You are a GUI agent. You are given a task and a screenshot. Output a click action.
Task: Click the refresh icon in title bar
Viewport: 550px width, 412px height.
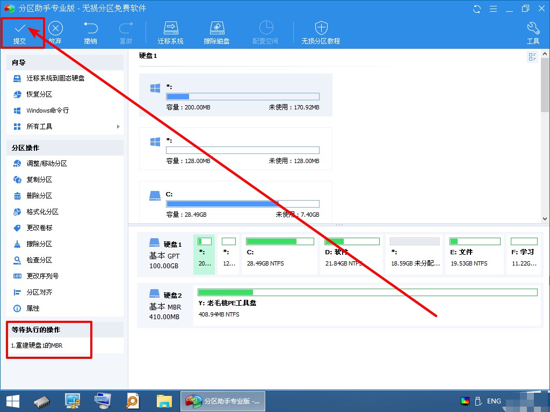tap(477, 9)
